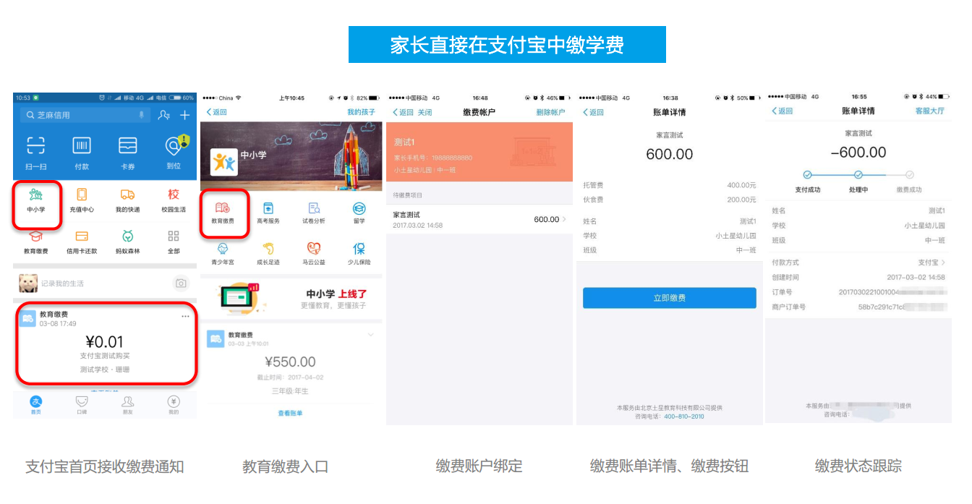972x504 pixels.
Task: Call hotline 400-810-2010 link
Action: tap(684, 417)
